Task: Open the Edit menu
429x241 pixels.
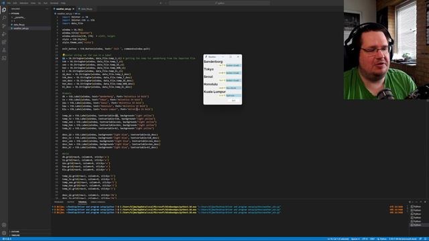Action: [x=15, y=3]
